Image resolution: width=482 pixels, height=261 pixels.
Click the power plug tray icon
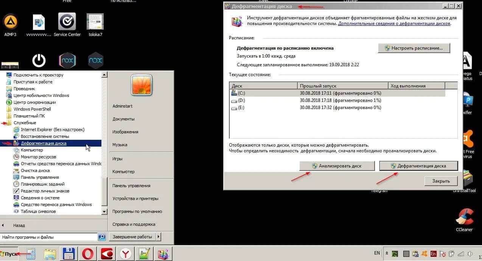[452, 253]
